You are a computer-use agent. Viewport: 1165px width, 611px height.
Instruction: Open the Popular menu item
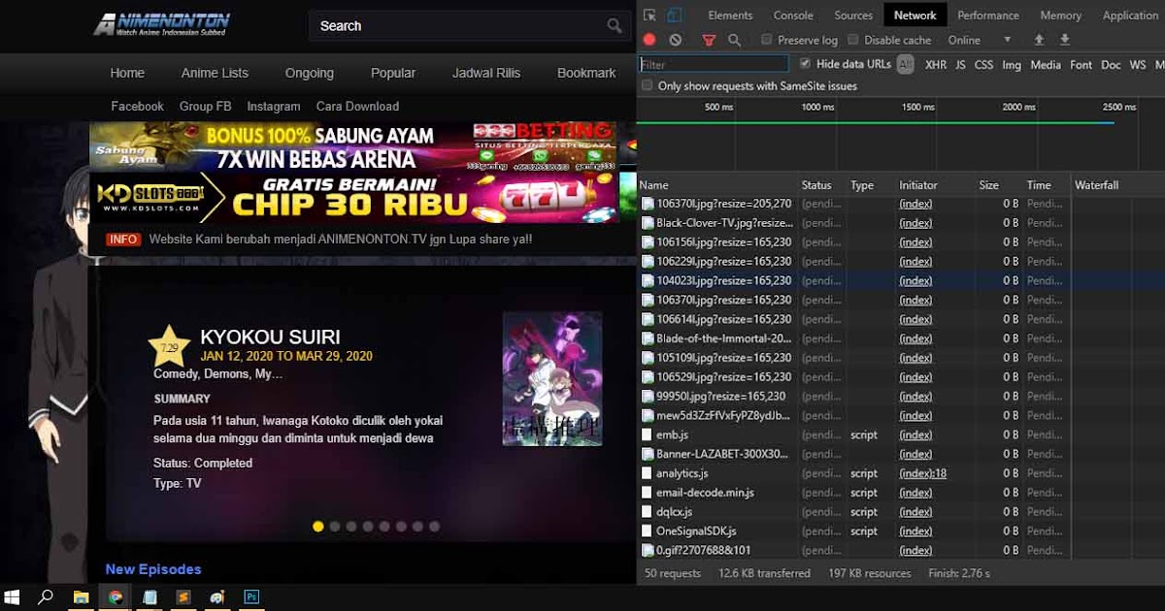coord(393,73)
